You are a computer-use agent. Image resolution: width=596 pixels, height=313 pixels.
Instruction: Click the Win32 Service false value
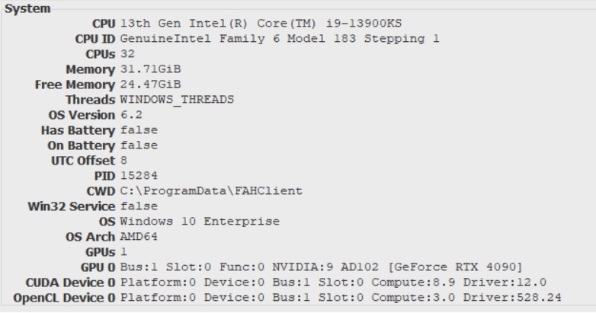click(x=139, y=206)
